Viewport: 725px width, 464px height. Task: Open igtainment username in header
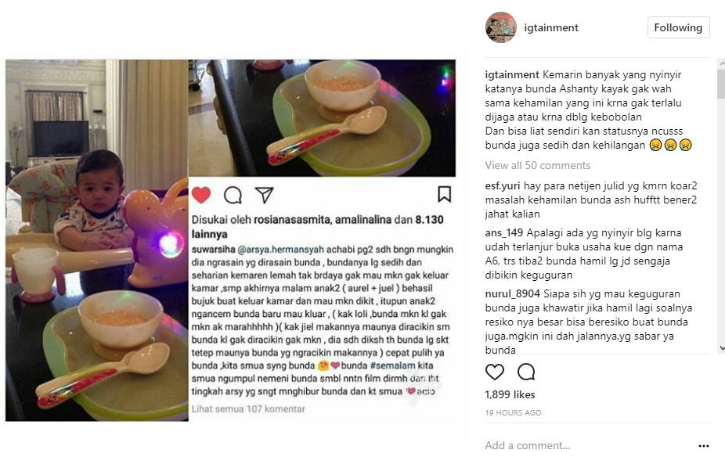551,27
